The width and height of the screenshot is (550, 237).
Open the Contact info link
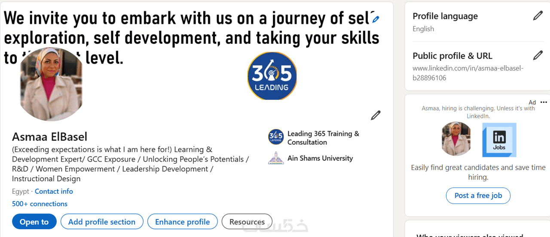coord(54,191)
